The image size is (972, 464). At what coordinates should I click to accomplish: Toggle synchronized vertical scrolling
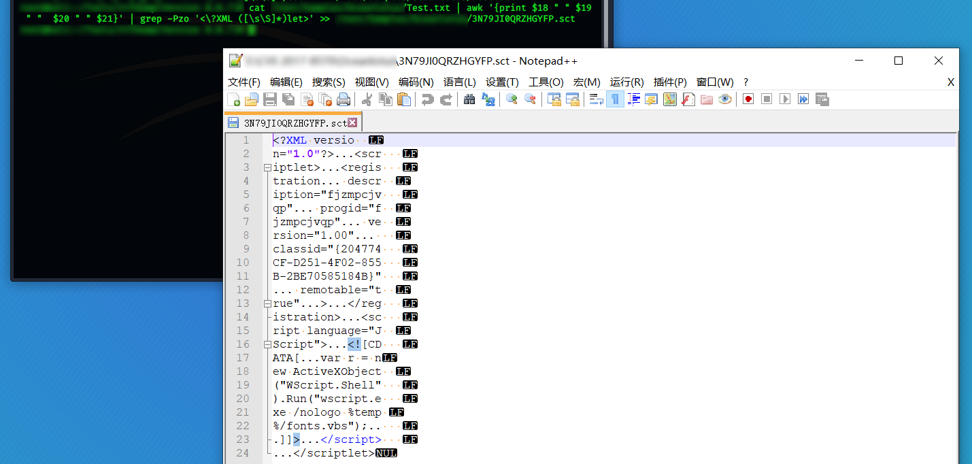tap(554, 99)
